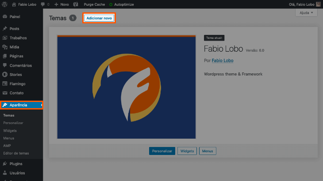Open the comments bubble icon in admin bar
Image resolution: width=323 pixels, height=181 pixels.
42,4
